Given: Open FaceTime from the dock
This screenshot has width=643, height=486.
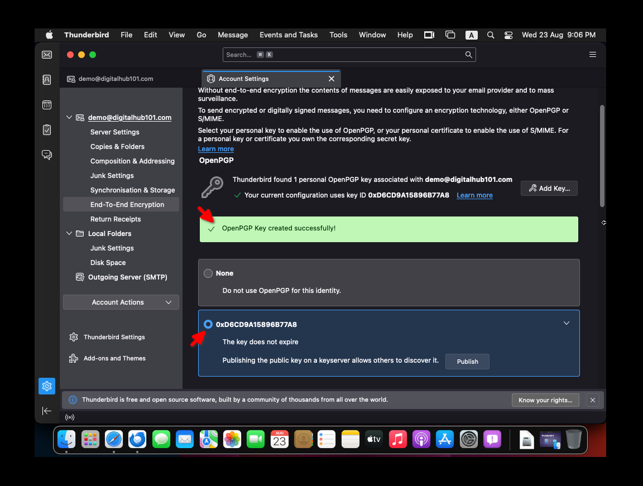Looking at the screenshot, I should [256, 440].
